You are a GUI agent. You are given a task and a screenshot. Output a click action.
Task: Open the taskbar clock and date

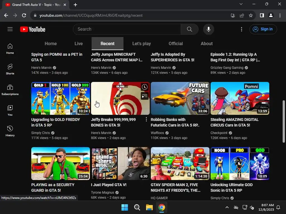click(x=266, y=207)
